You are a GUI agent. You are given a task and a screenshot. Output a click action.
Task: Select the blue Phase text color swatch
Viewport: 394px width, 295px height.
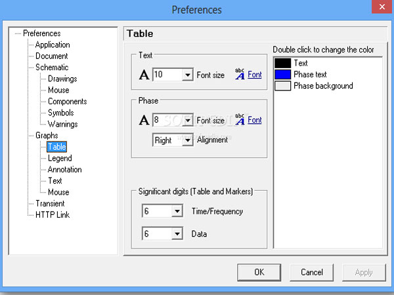point(282,75)
